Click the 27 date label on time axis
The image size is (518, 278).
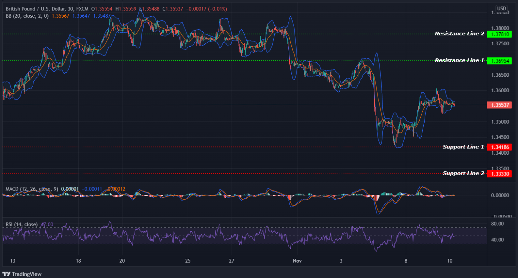click(232, 261)
